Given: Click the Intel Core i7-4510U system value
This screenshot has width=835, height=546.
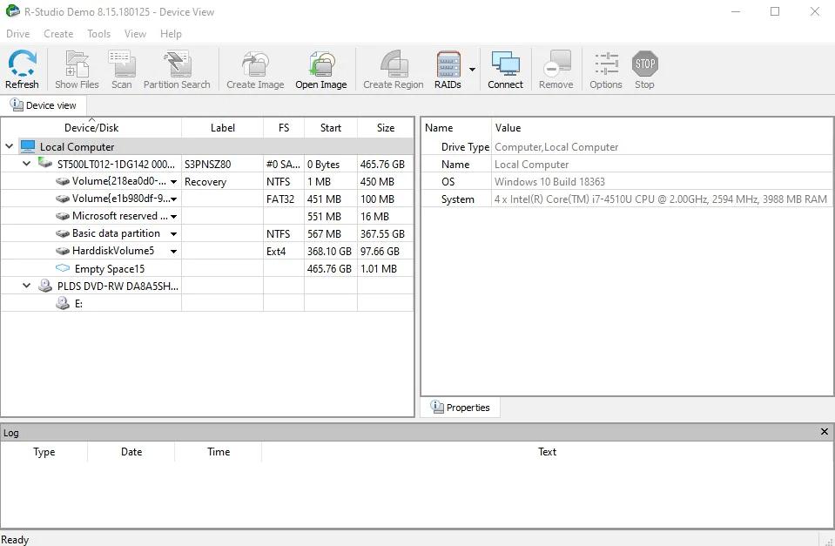Looking at the screenshot, I should click(660, 199).
